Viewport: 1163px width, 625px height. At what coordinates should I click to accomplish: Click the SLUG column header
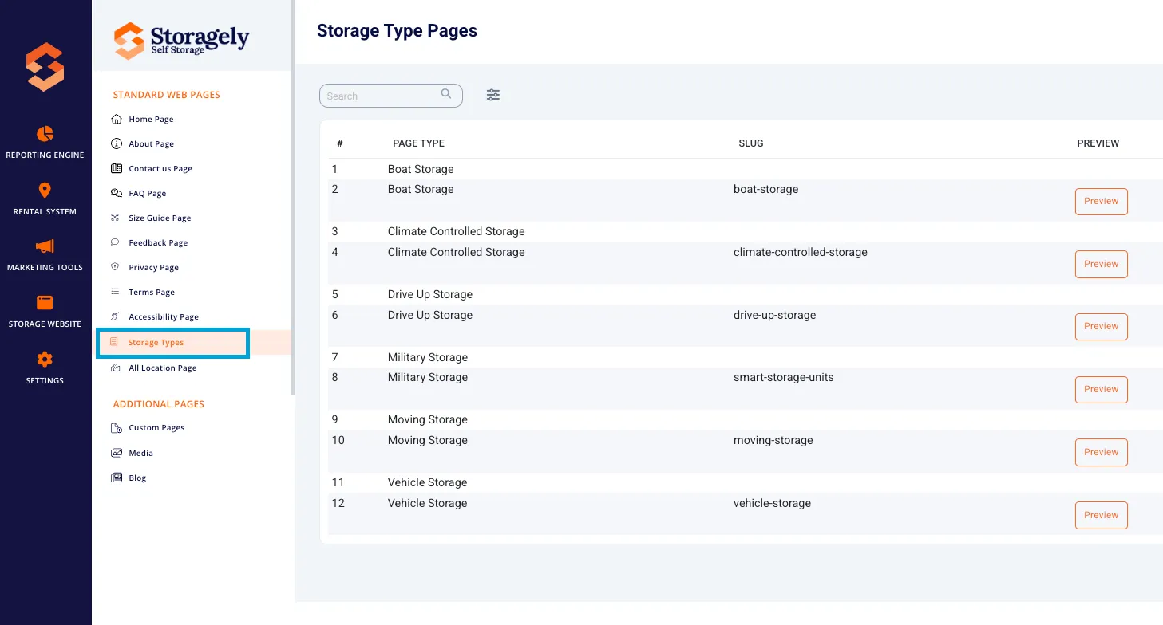(751, 143)
